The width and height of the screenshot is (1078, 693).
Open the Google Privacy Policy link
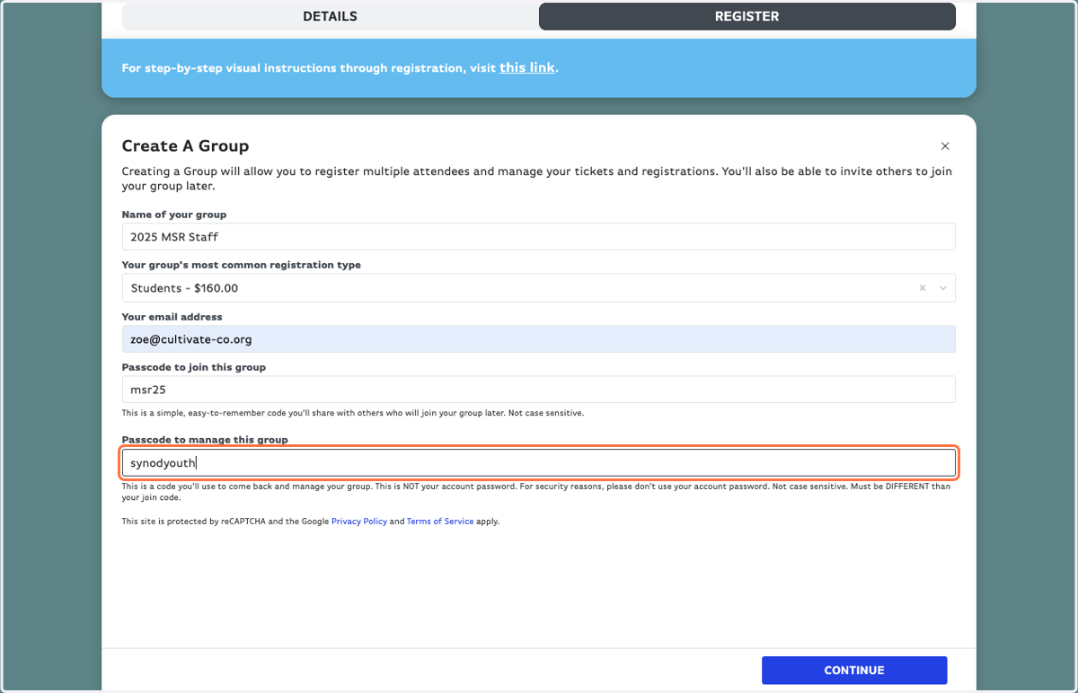[x=359, y=522]
